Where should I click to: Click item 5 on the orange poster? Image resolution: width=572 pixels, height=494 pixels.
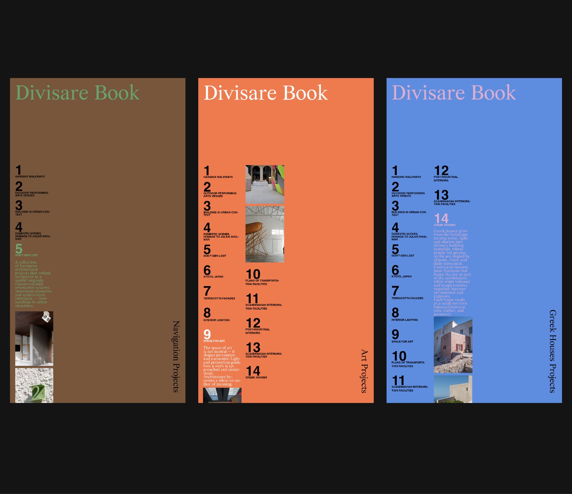[x=215, y=250]
